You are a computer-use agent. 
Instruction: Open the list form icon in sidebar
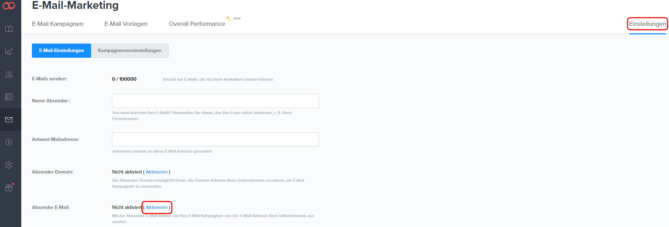tap(9, 97)
